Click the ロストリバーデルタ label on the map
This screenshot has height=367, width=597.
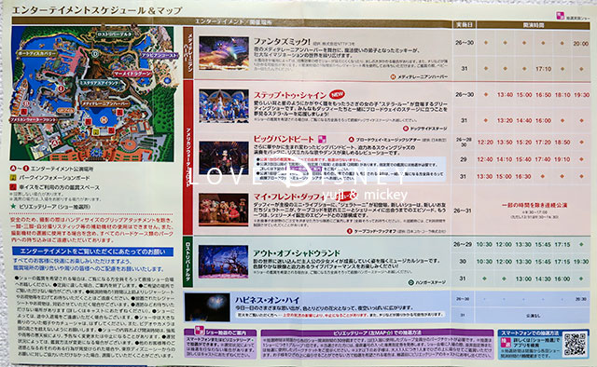point(114,34)
